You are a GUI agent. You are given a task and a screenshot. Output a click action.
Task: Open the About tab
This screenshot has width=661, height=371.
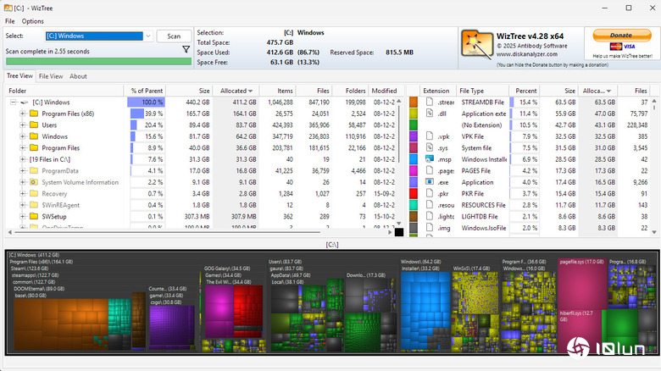(78, 76)
